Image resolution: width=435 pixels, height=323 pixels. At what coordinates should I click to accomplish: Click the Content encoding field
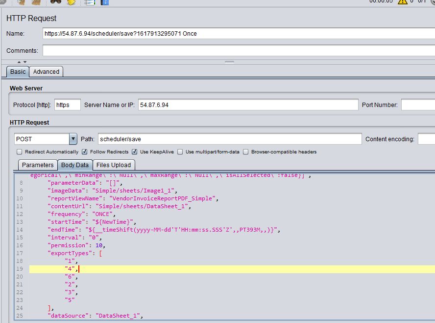tap(426, 139)
